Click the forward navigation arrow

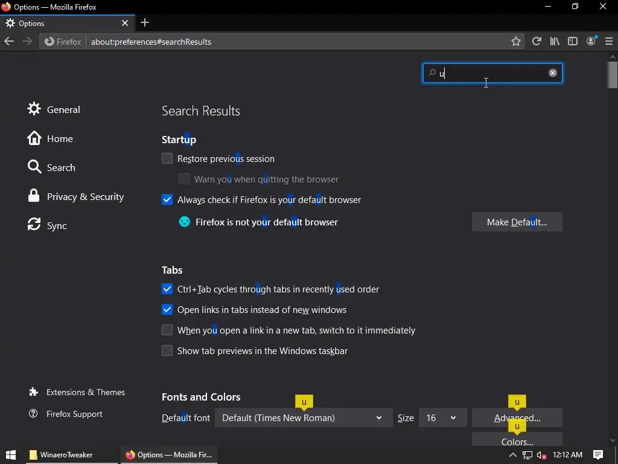27,42
